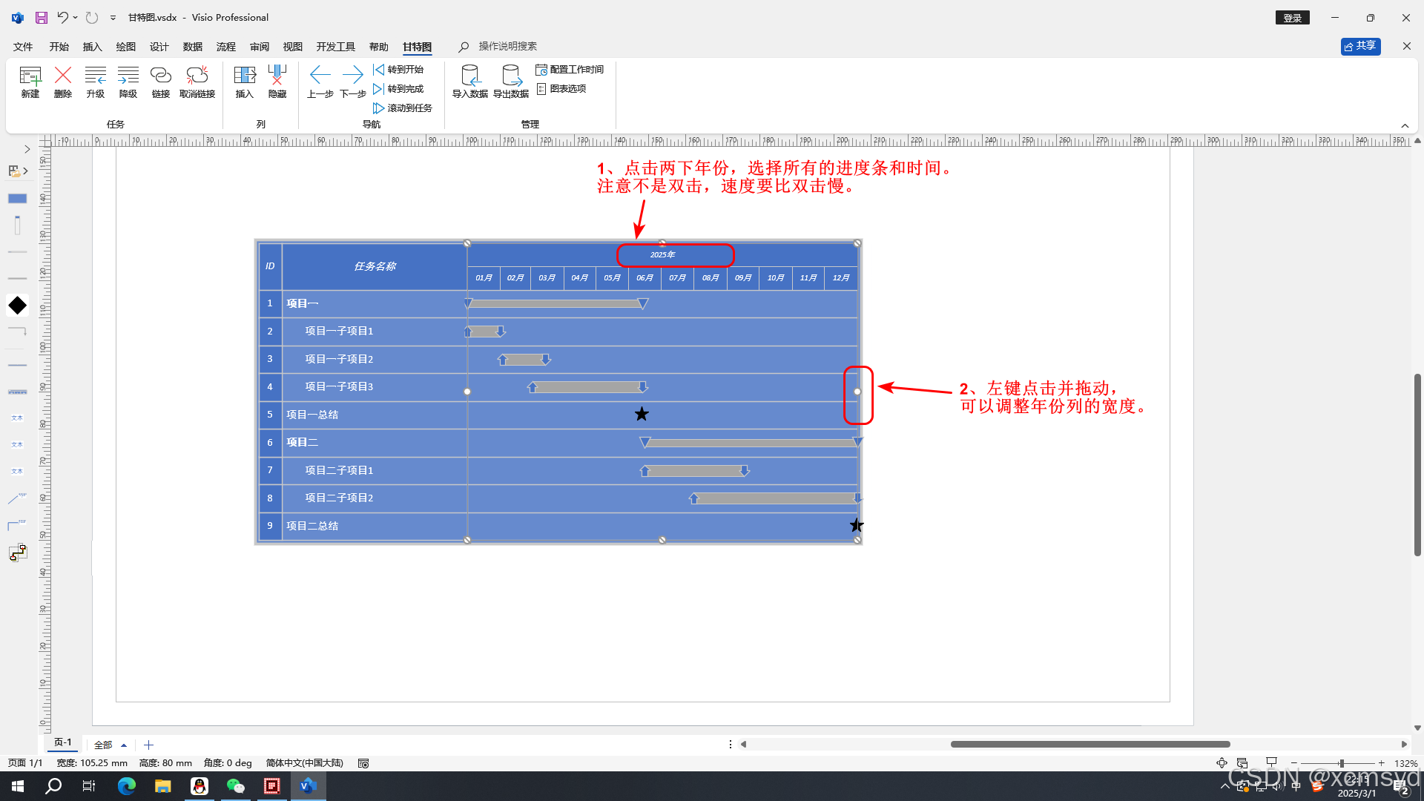This screenshot has height=801, width=1424.
Task: Click the 降级 (demote task) icon
Action: coord(128,76)
